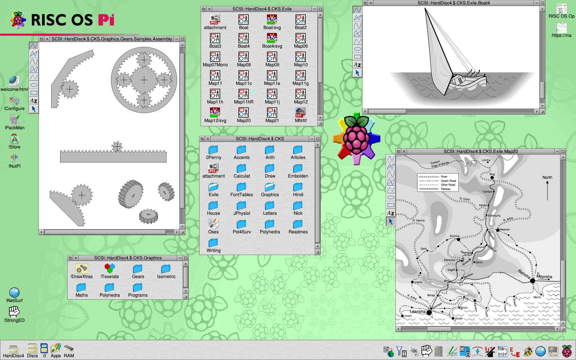
Task: Open the https://ma pinned desktop file
Action: 561,30
